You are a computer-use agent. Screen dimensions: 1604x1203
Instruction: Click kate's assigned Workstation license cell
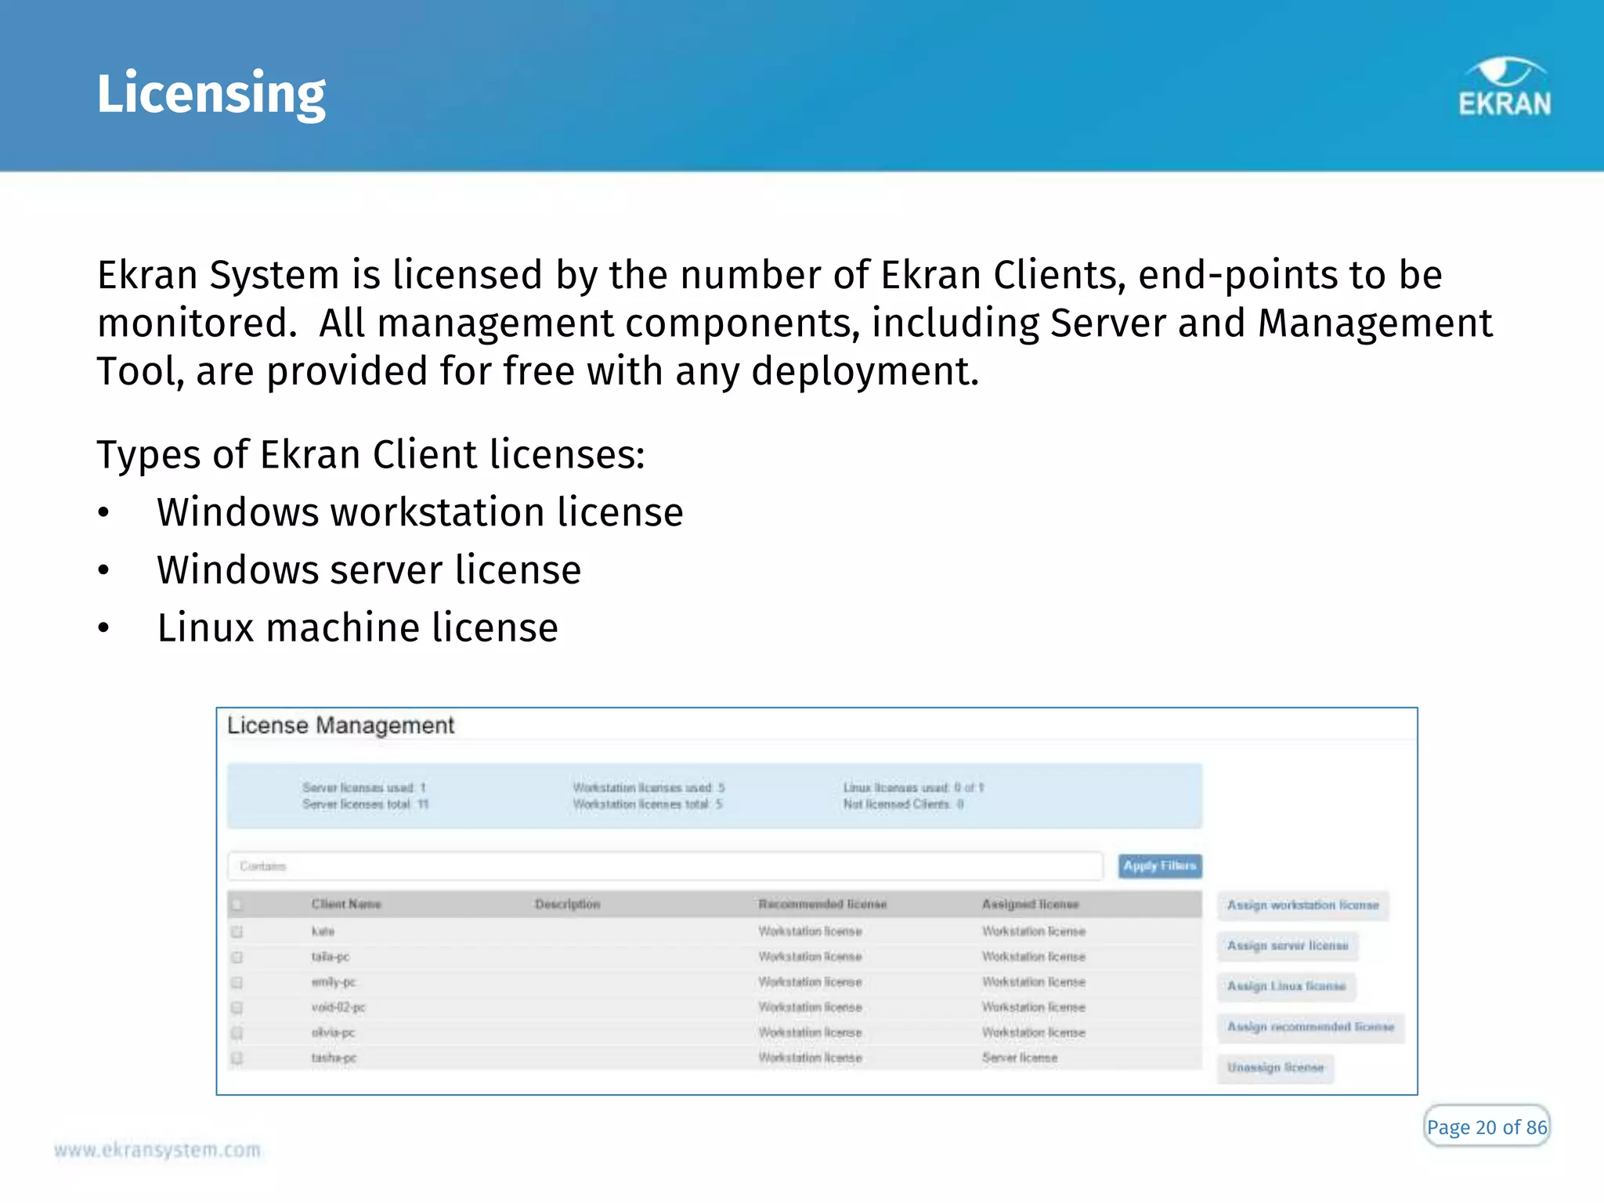pos(1034,931)
